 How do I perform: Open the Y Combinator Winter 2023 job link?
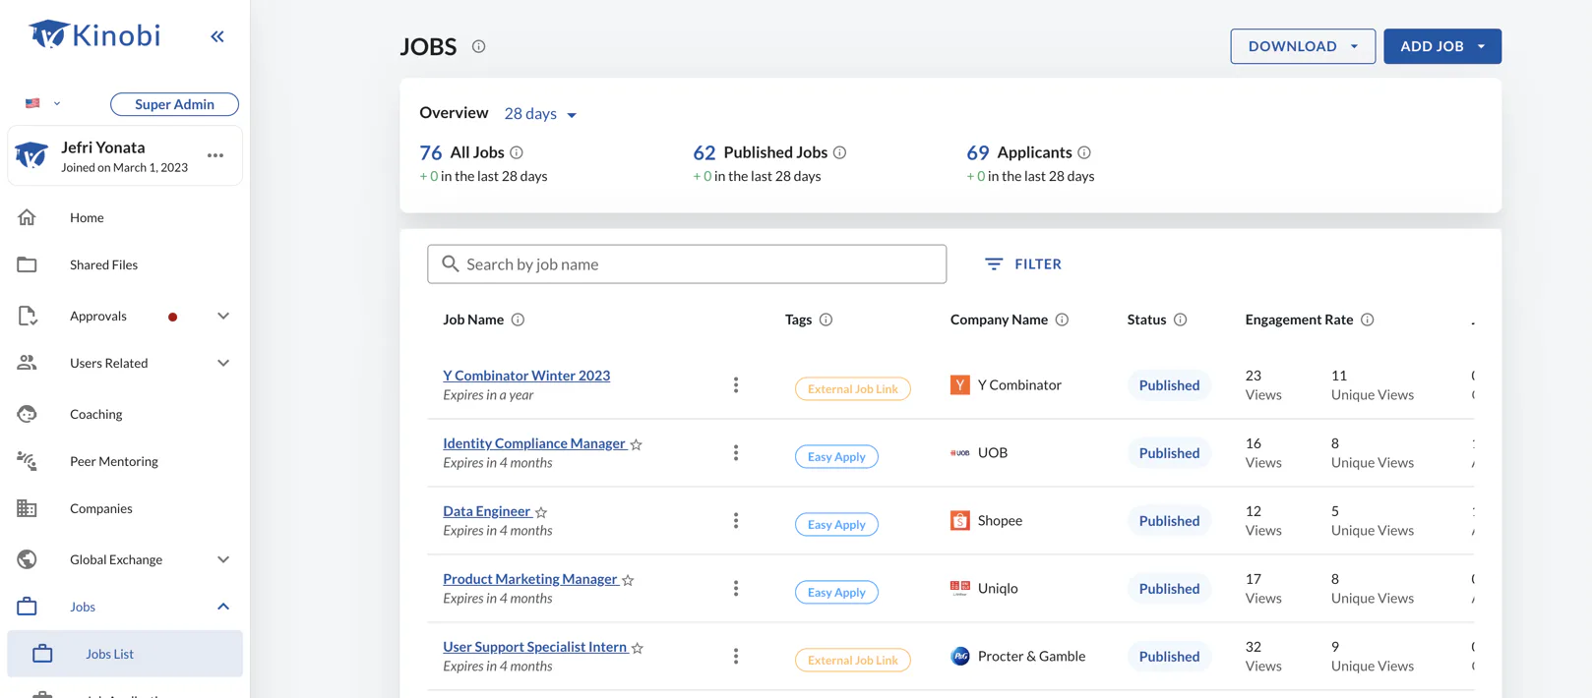[526, 376]
